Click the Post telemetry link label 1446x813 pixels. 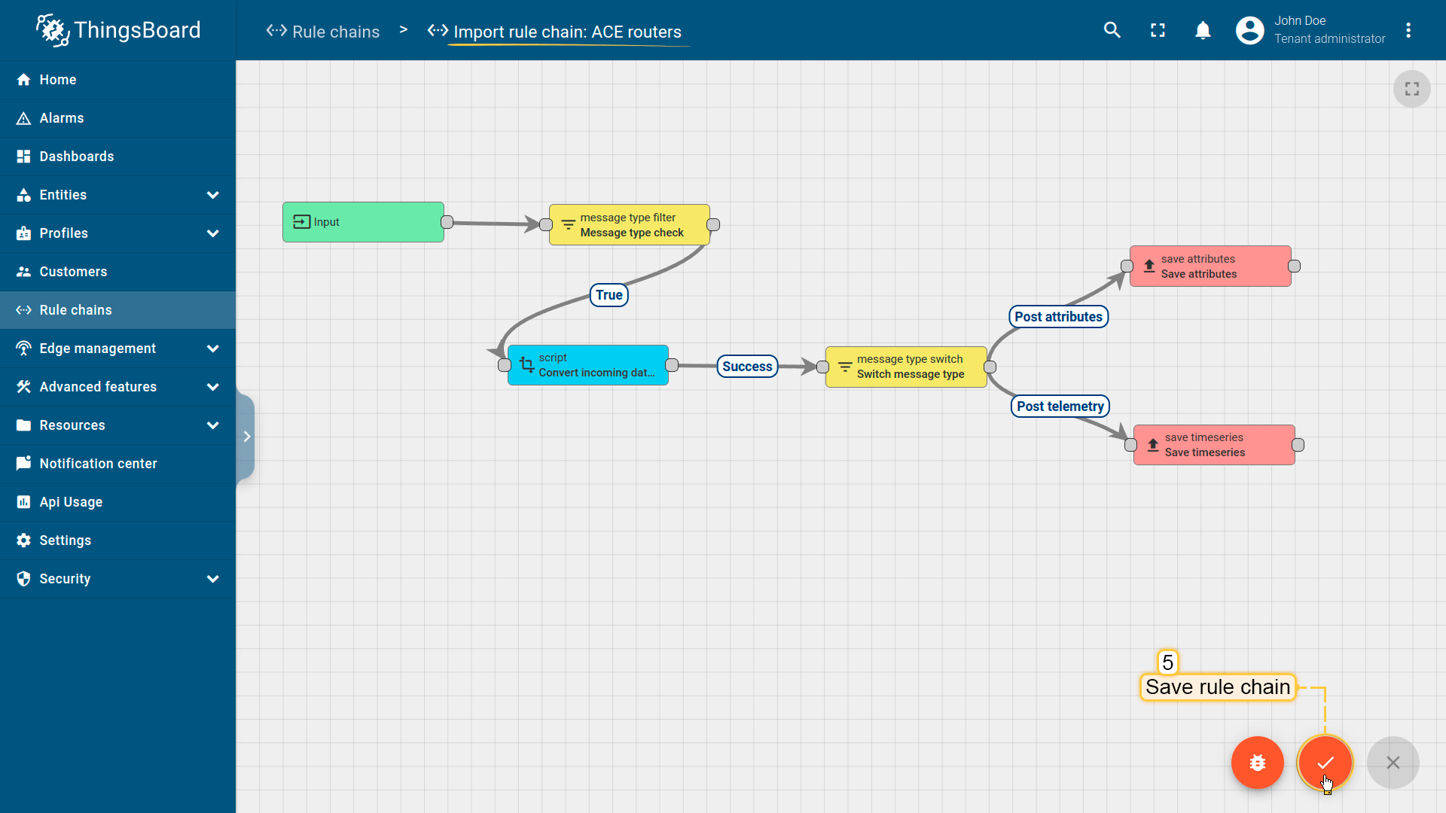click(1060, 406)
